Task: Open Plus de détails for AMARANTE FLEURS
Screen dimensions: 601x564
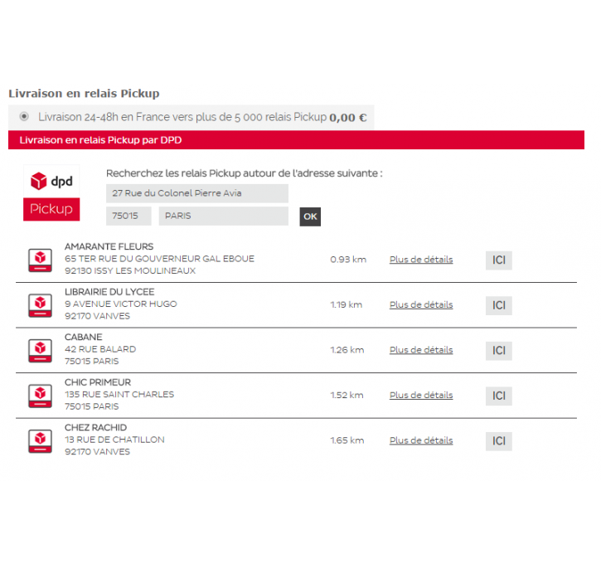Action: pyautogui.click(x=421, y=260)
